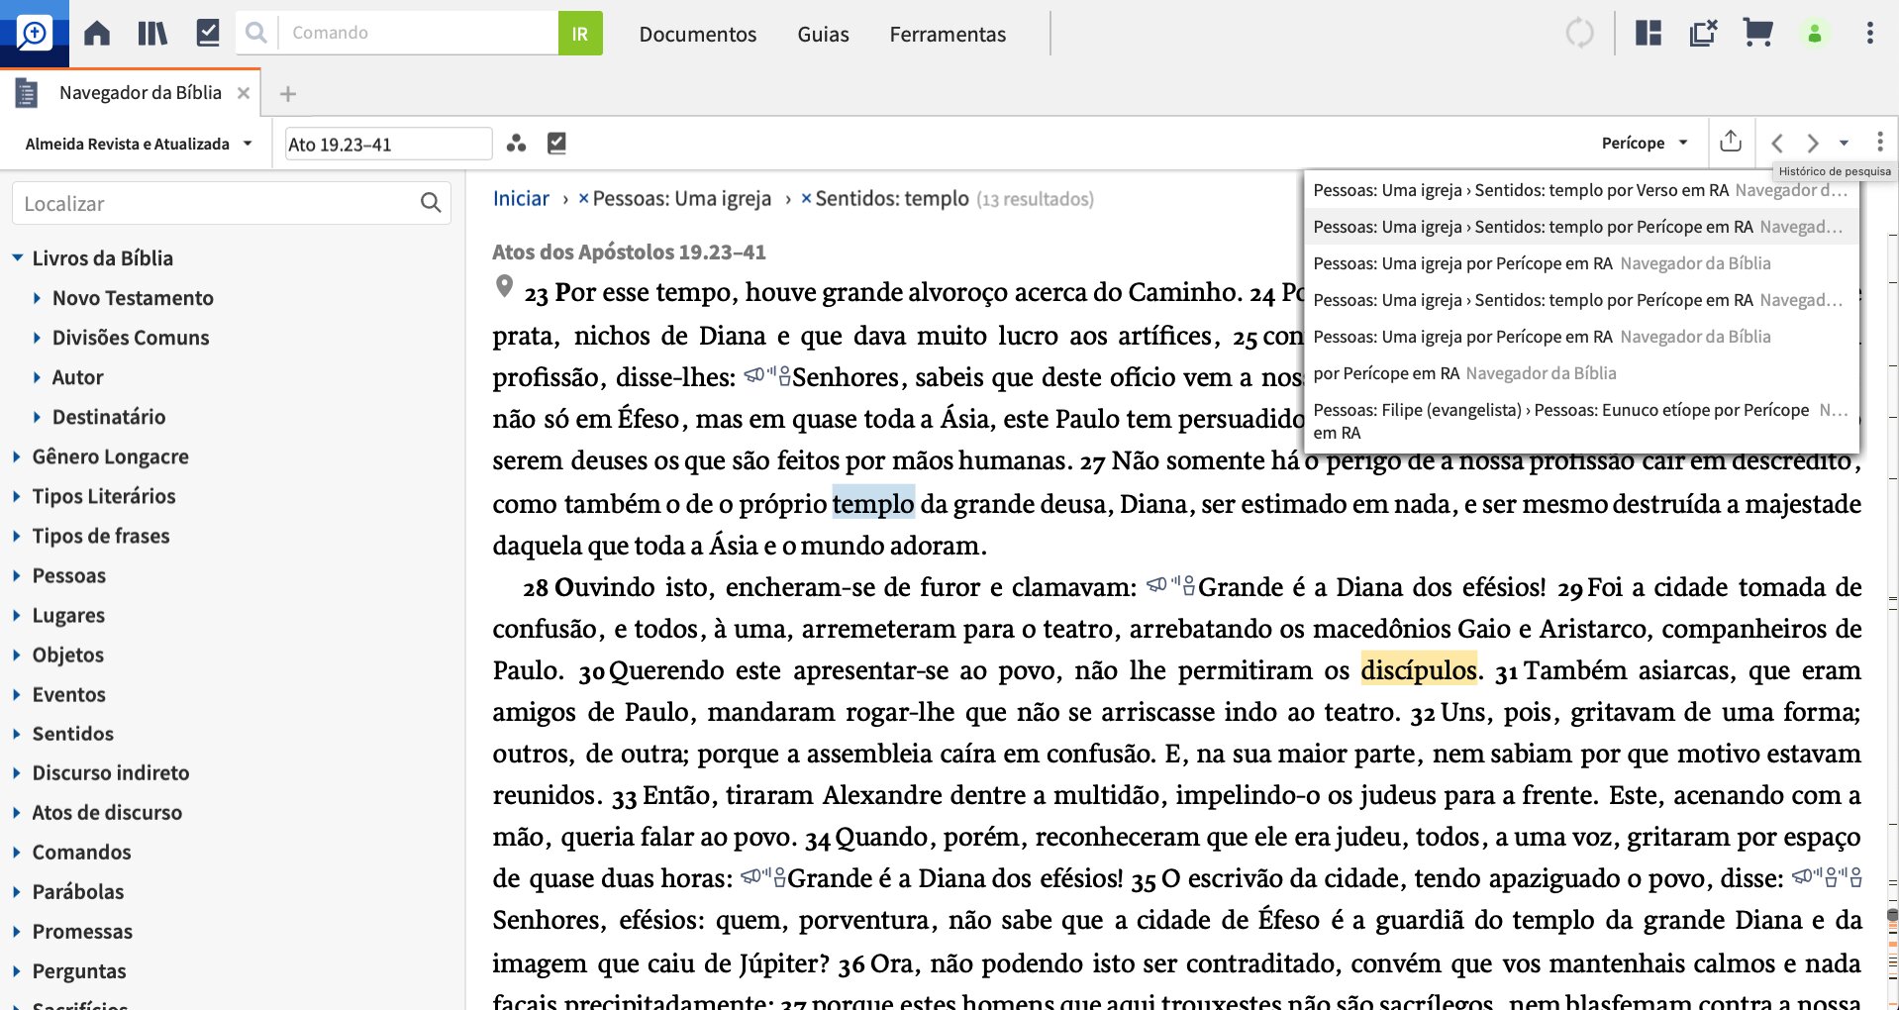Expand Discurso indireto
The height and width of the screenshot is (1010, 1899).
17,772
